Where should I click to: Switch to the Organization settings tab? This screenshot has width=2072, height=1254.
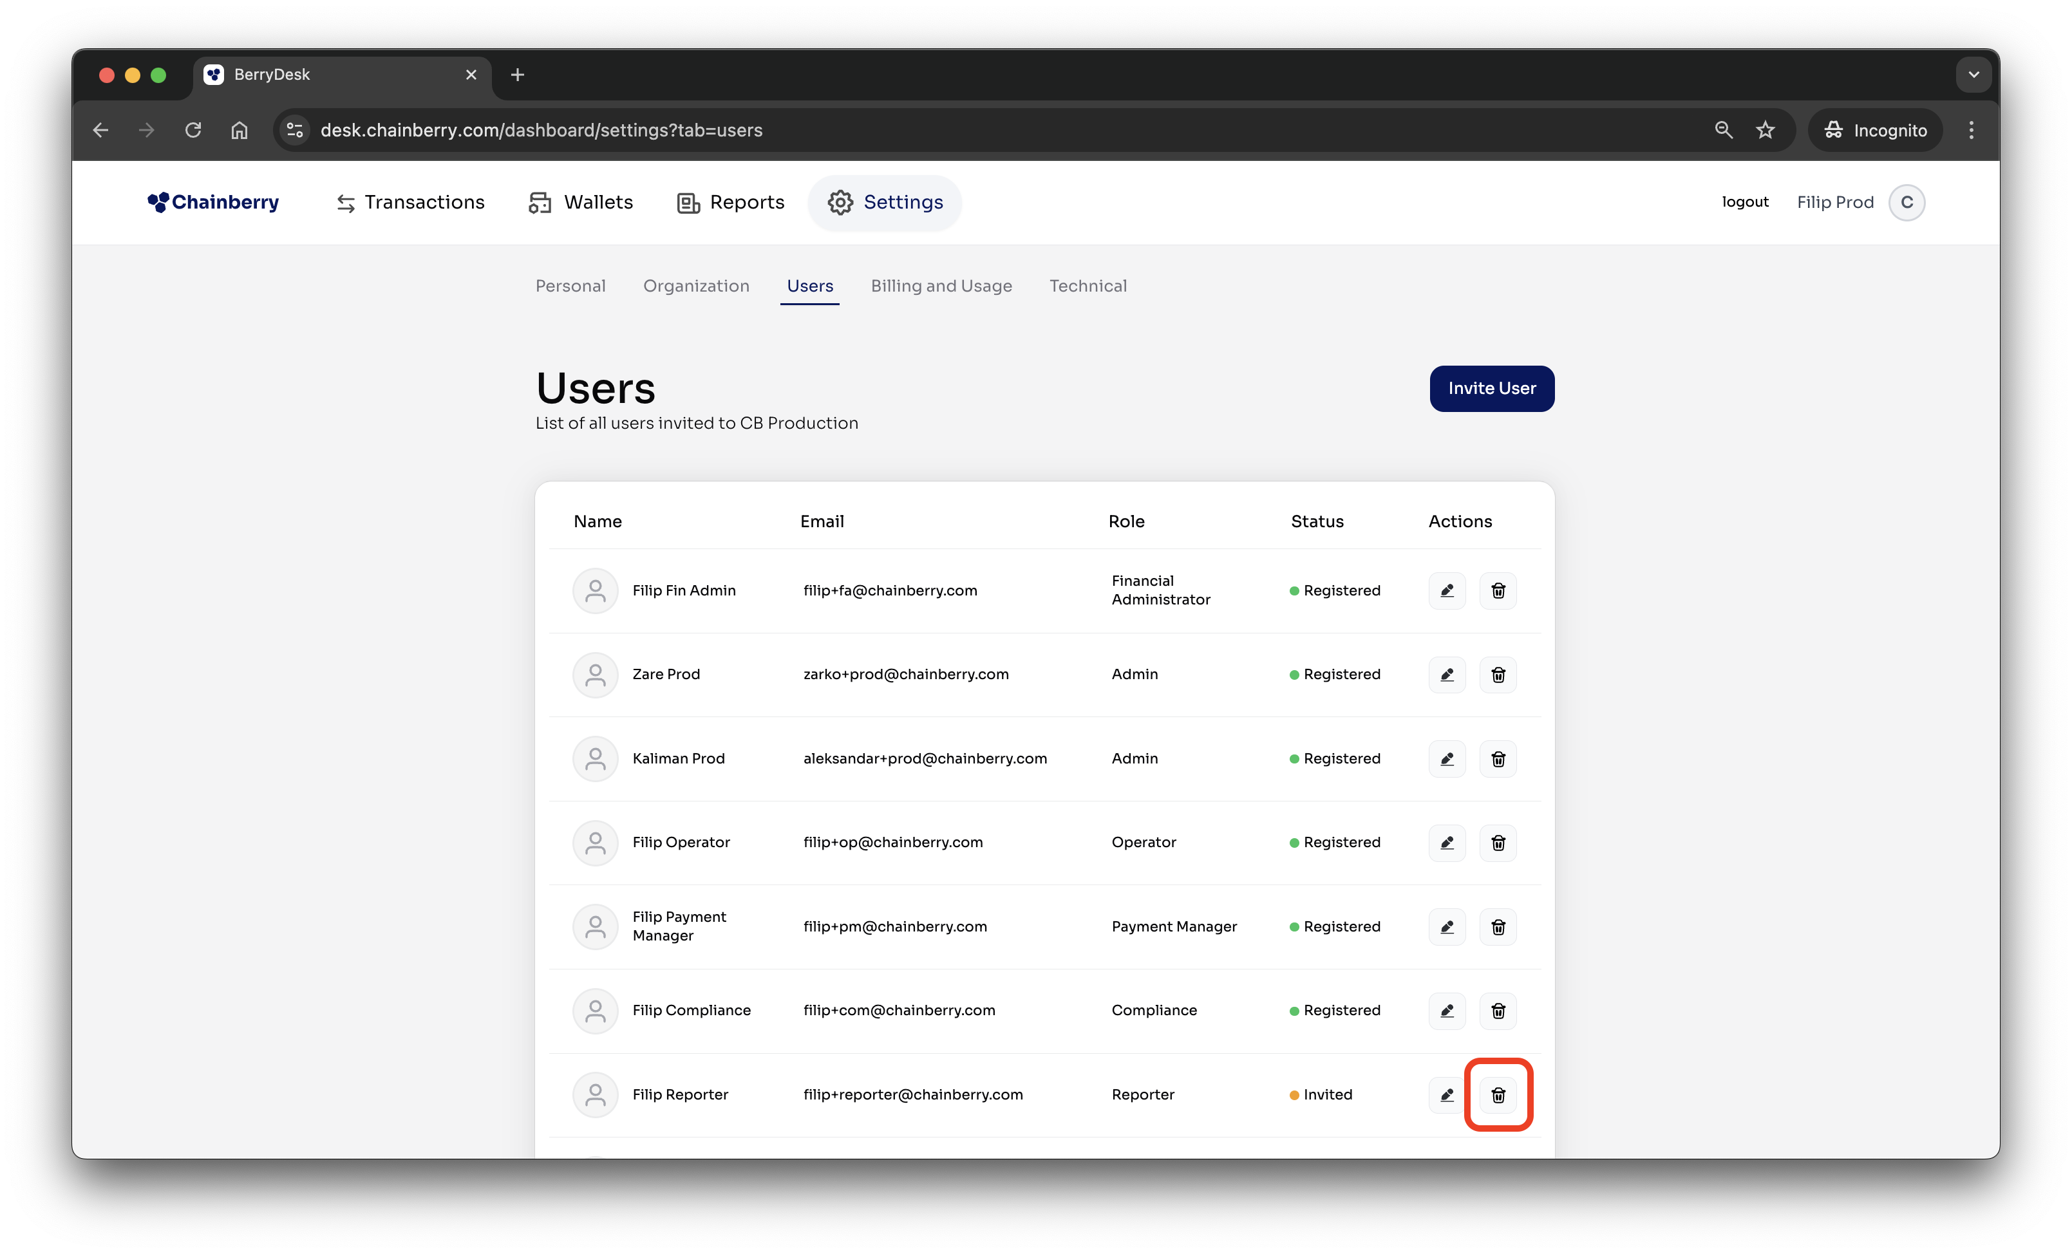695,286
